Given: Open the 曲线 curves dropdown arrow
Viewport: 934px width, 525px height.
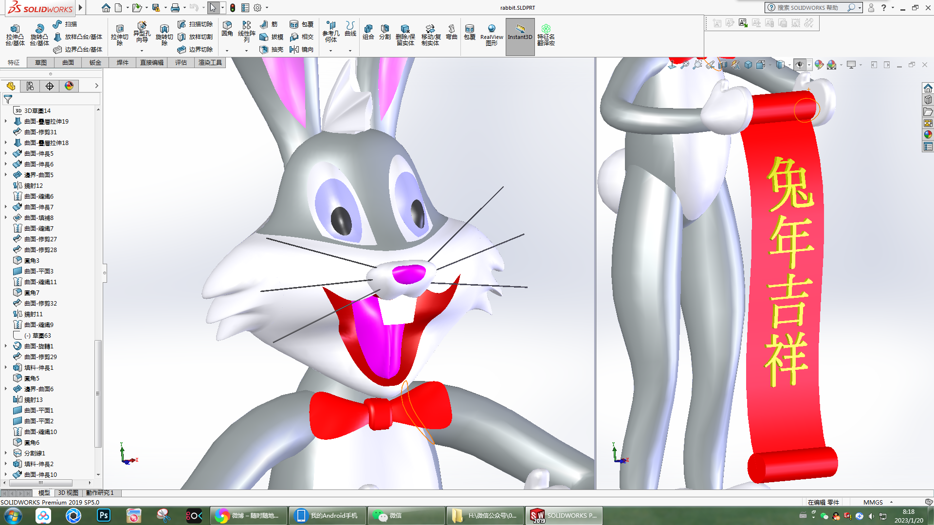Looking at the screenshot, I should [350, 51].
